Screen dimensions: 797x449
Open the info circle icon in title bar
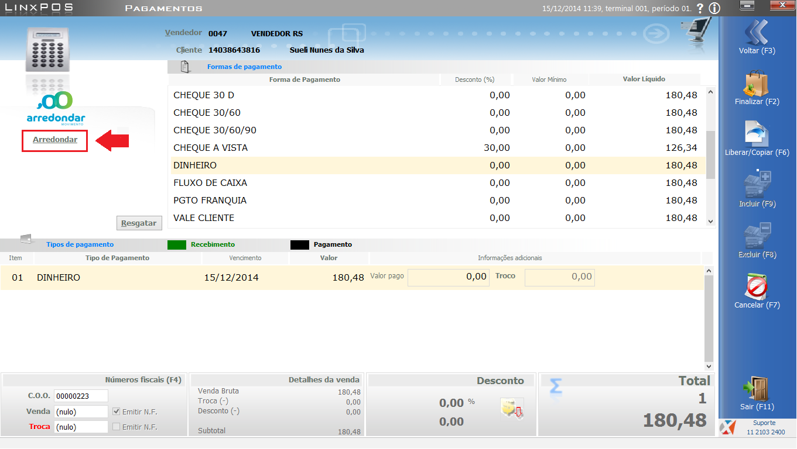pos(714,8)
